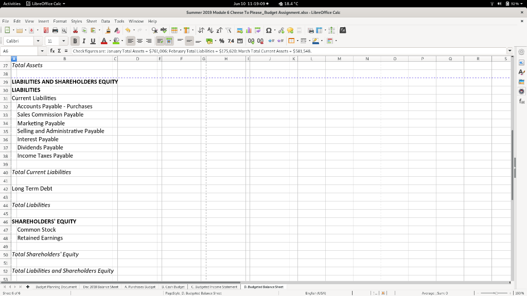Toggle italic formatting
Screen dimensions: 527x296
point(84,41)
